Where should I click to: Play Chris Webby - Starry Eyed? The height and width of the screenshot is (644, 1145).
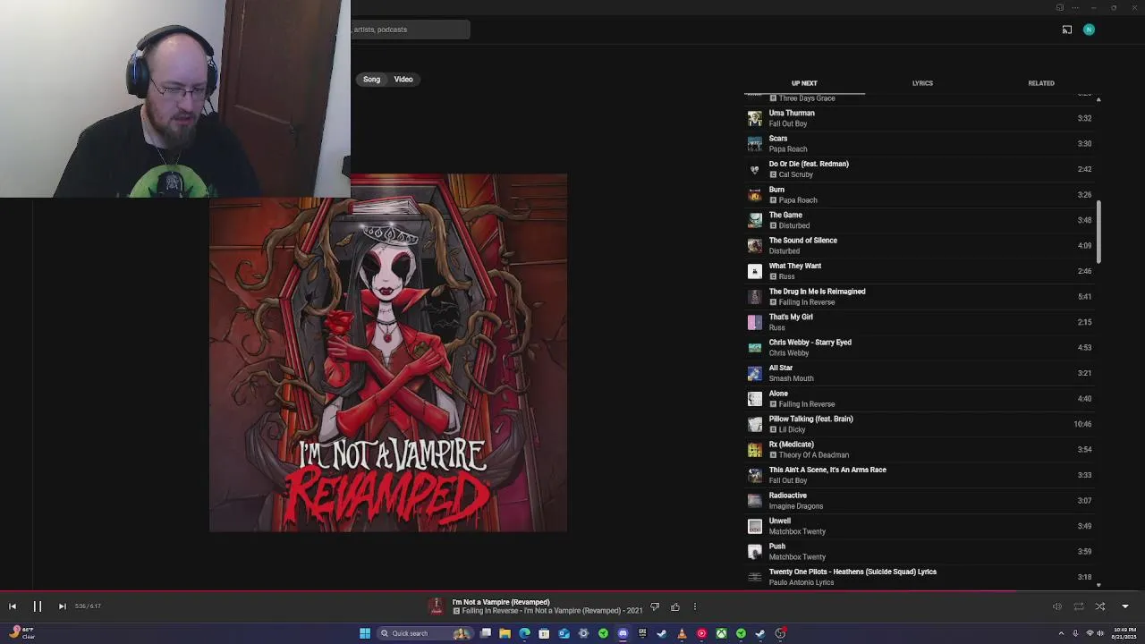pyautogui.click(x=920, y=348)
